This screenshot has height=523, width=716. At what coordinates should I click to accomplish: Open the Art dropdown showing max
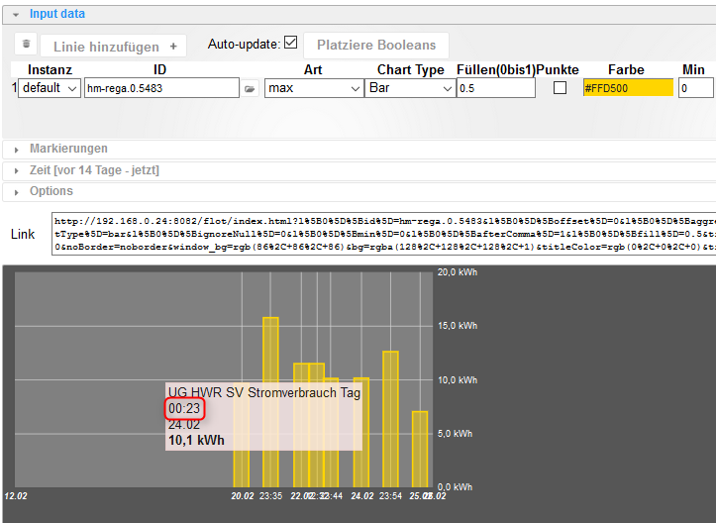314,88
